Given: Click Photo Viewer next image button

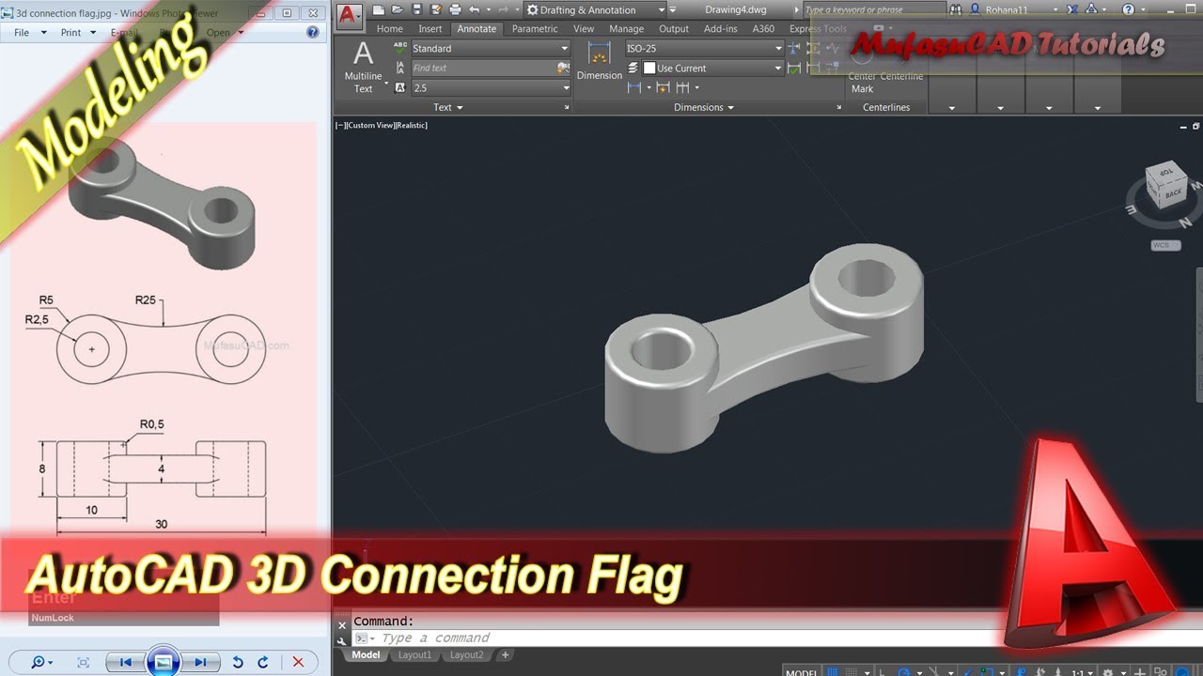Looking at the screenshot, I should click(200, 662).
